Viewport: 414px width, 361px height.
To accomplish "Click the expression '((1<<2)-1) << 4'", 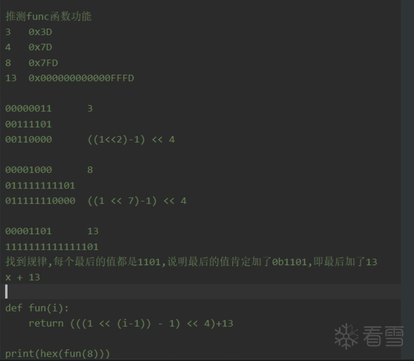I will click(x=131, y=139).
